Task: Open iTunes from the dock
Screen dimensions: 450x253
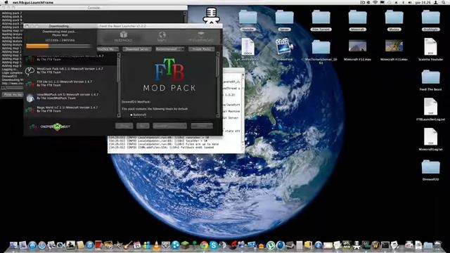Action: pos(89,245)
